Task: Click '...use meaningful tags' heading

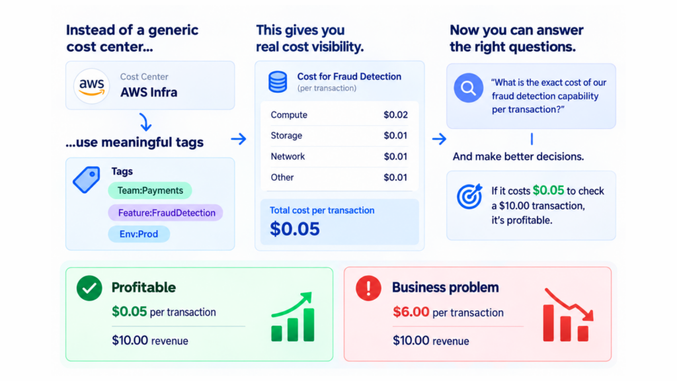Action: tap(134, 142)
